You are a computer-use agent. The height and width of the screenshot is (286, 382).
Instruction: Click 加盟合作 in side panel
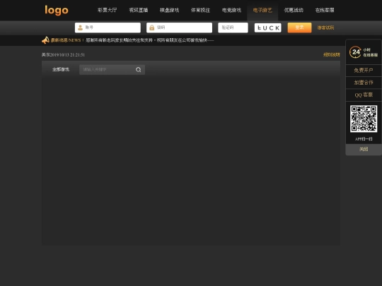tap(364, 83)
